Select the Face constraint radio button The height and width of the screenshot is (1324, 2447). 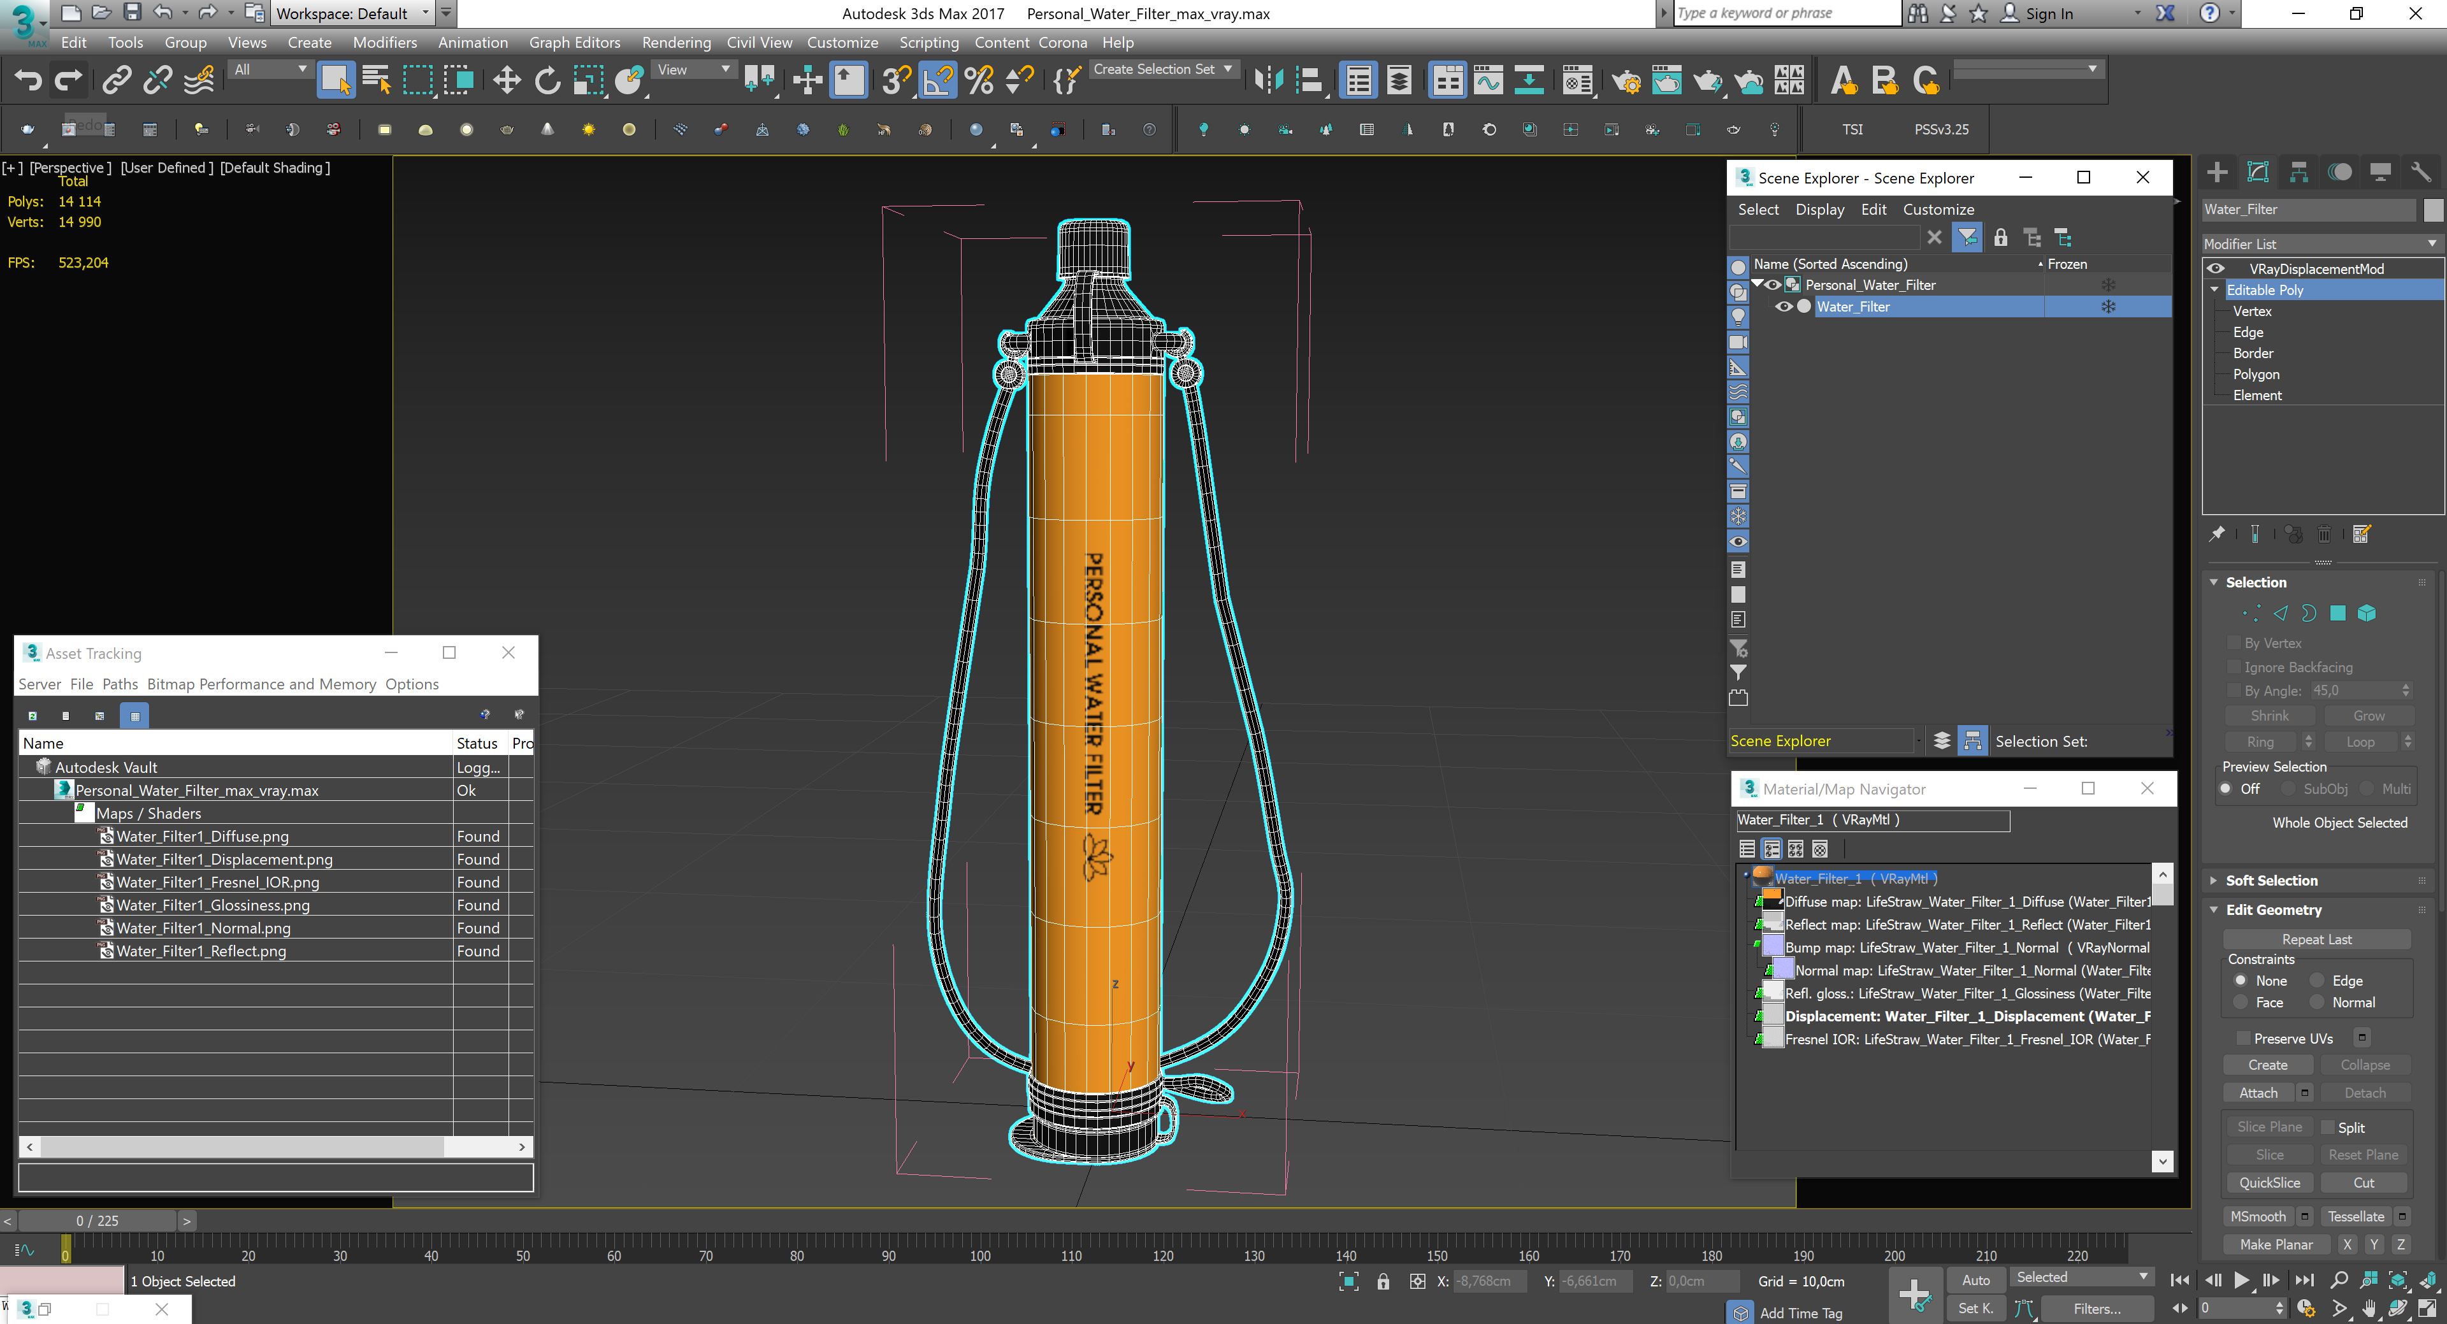click(x=2241, y=1002)
